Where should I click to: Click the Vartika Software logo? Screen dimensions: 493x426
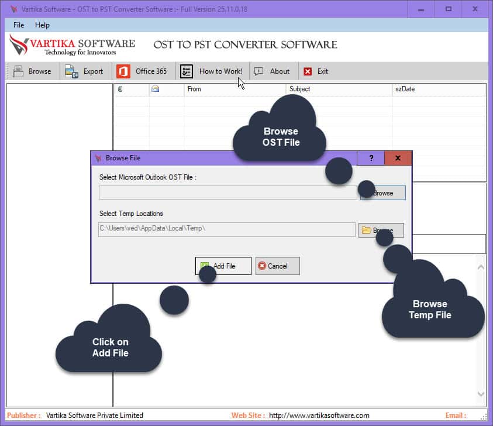[x=73, y=45]
